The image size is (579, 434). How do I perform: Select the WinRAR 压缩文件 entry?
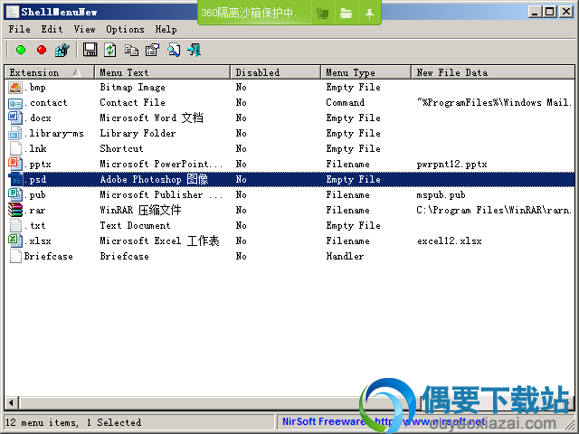[x=141, y=211]
